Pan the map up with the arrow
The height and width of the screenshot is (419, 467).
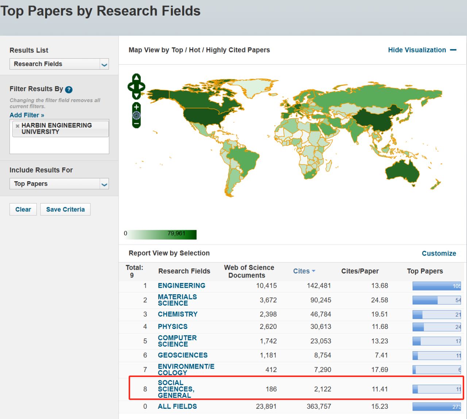136,77
